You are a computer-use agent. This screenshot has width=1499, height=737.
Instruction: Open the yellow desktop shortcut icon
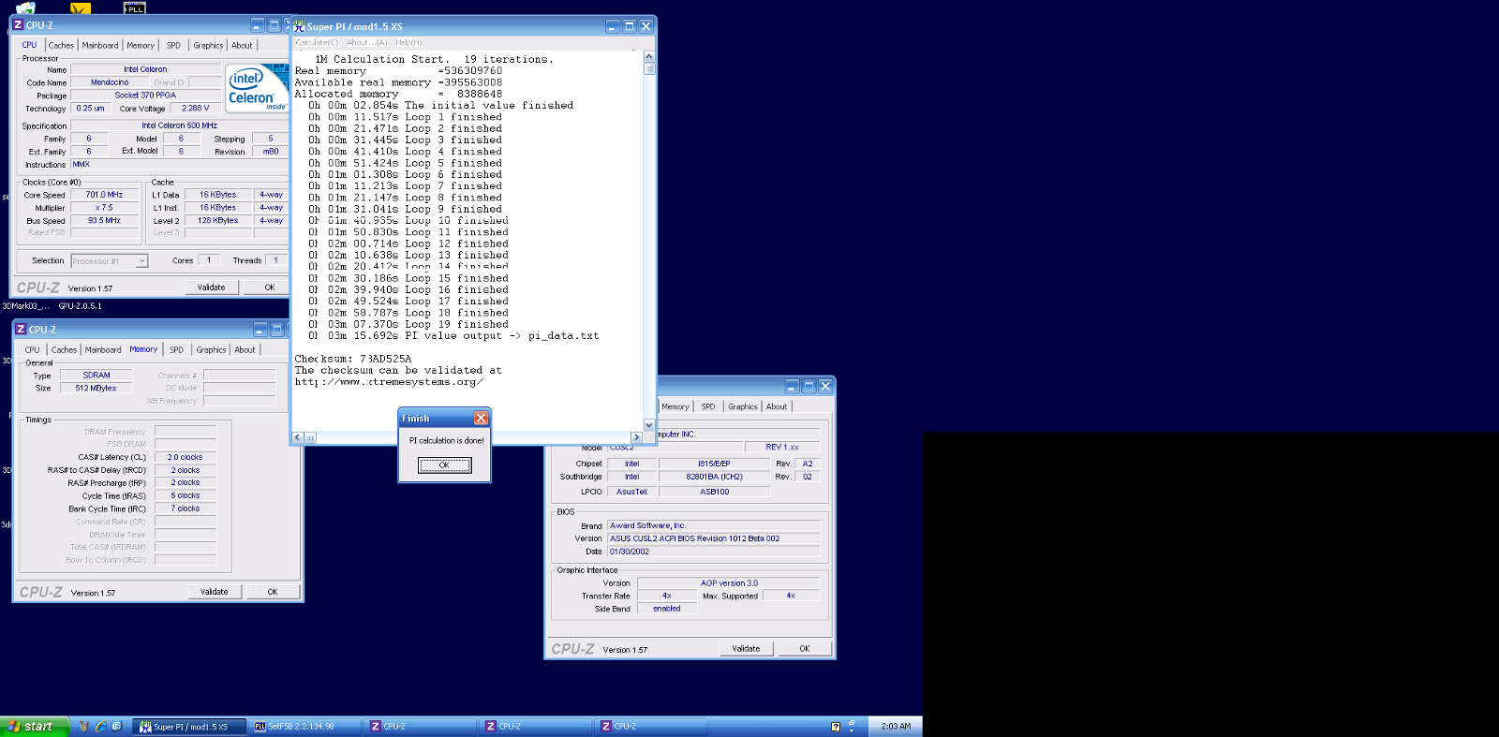coord(81,7)
